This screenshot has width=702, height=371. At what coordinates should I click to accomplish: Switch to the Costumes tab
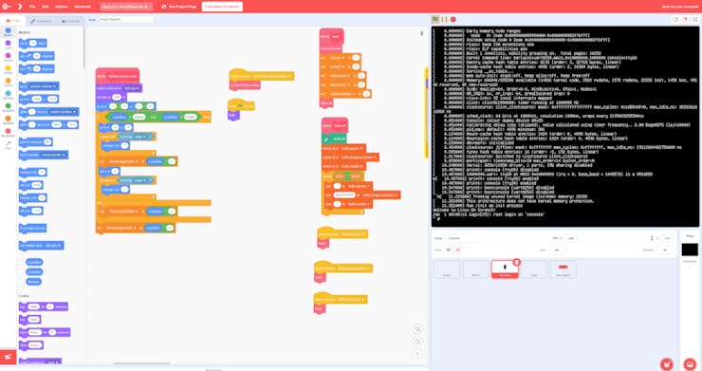[41, 21]
